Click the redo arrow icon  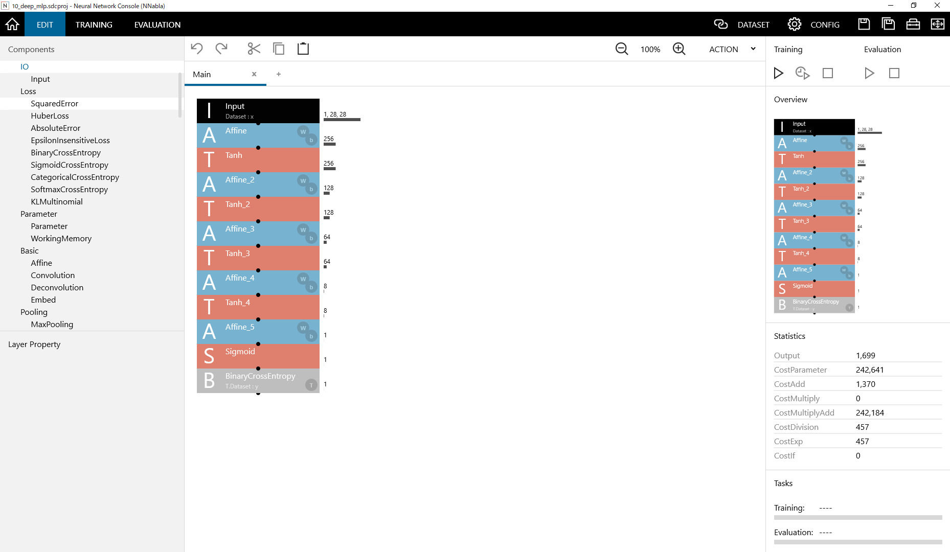[x=221, y=48]
